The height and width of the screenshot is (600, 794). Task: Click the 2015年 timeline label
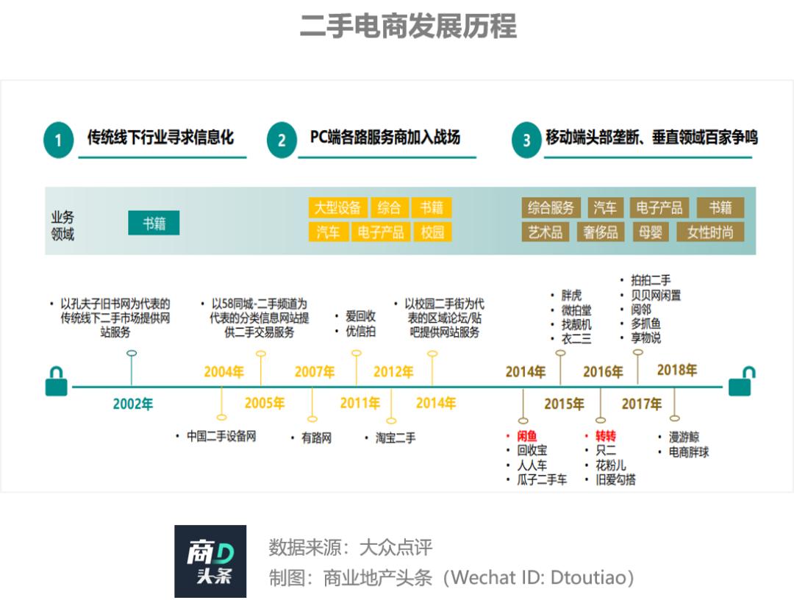(564, 404)
